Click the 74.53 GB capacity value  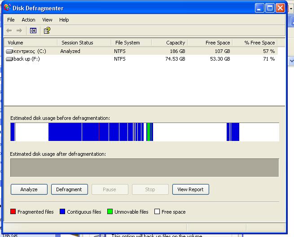(175, 59)
